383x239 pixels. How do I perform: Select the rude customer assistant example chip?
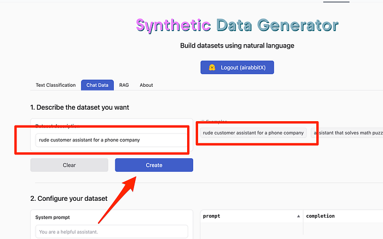(x=253, y=133)
